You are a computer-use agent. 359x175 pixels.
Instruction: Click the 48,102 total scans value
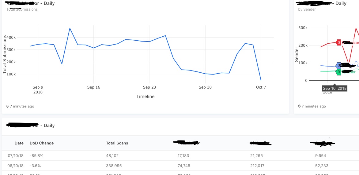coord(112,155)
